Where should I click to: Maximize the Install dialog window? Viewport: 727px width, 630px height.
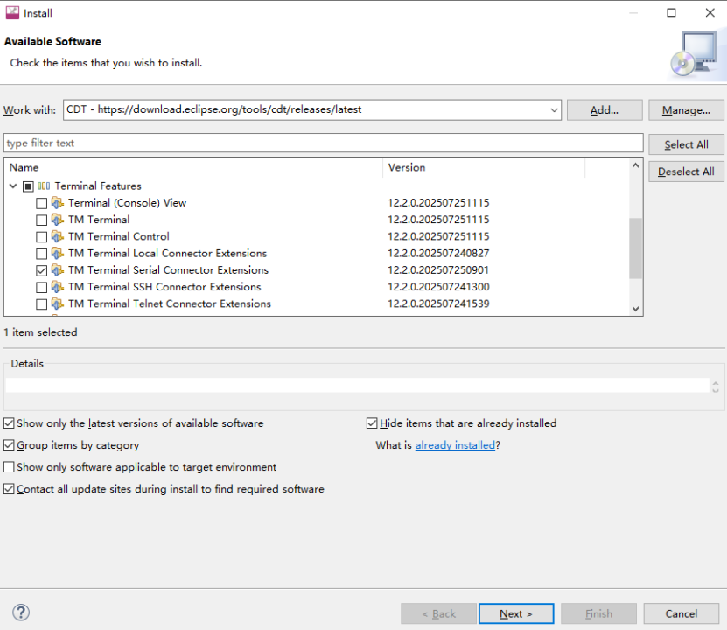tap(671, 12)
